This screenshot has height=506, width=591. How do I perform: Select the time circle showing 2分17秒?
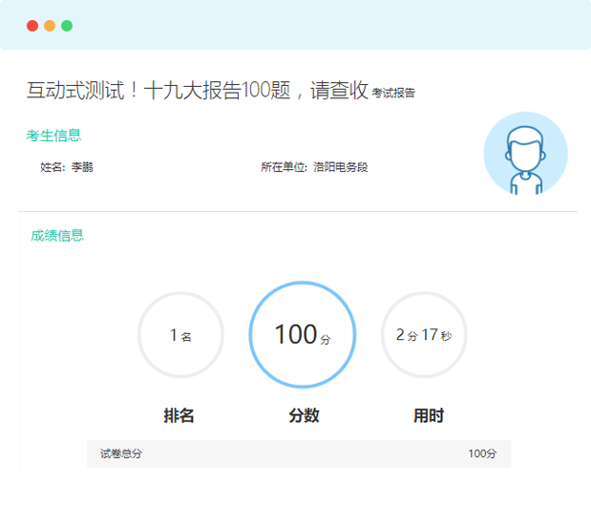pyautogui.click(x=424, y=335)
